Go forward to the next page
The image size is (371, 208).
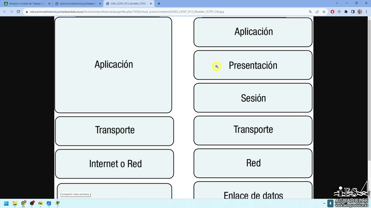coord(11,12)
